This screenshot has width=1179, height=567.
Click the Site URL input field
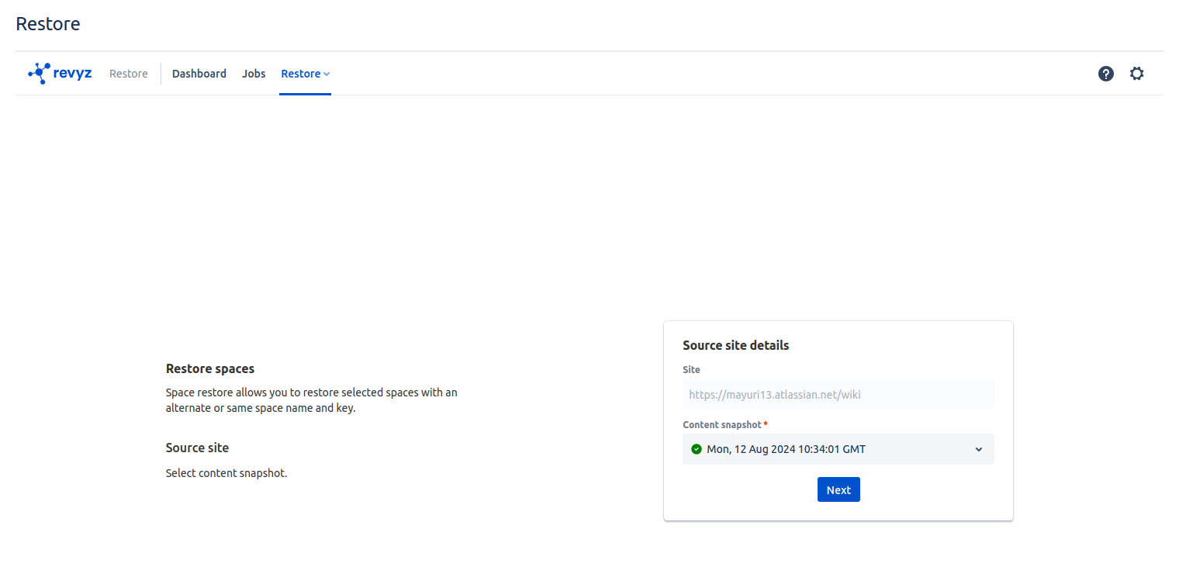tap(838, 395)
